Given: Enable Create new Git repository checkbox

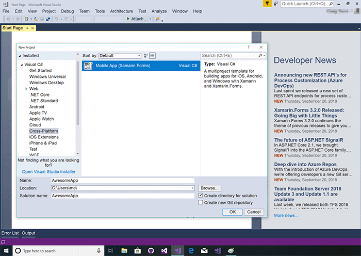Looking at the screenshot, I should click(x=201, y=202).
